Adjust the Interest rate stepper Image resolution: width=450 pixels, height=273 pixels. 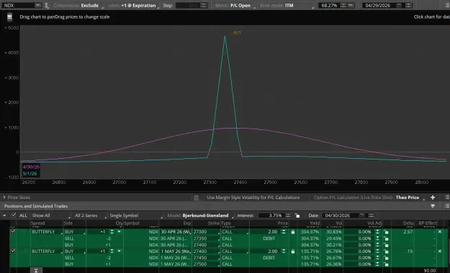[289, 216]
